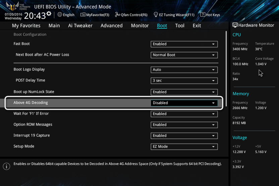Open Qfan Control fan icon
Image resolution: width=279 pixels, height=186 pixels.
click(x=117, y=15)
